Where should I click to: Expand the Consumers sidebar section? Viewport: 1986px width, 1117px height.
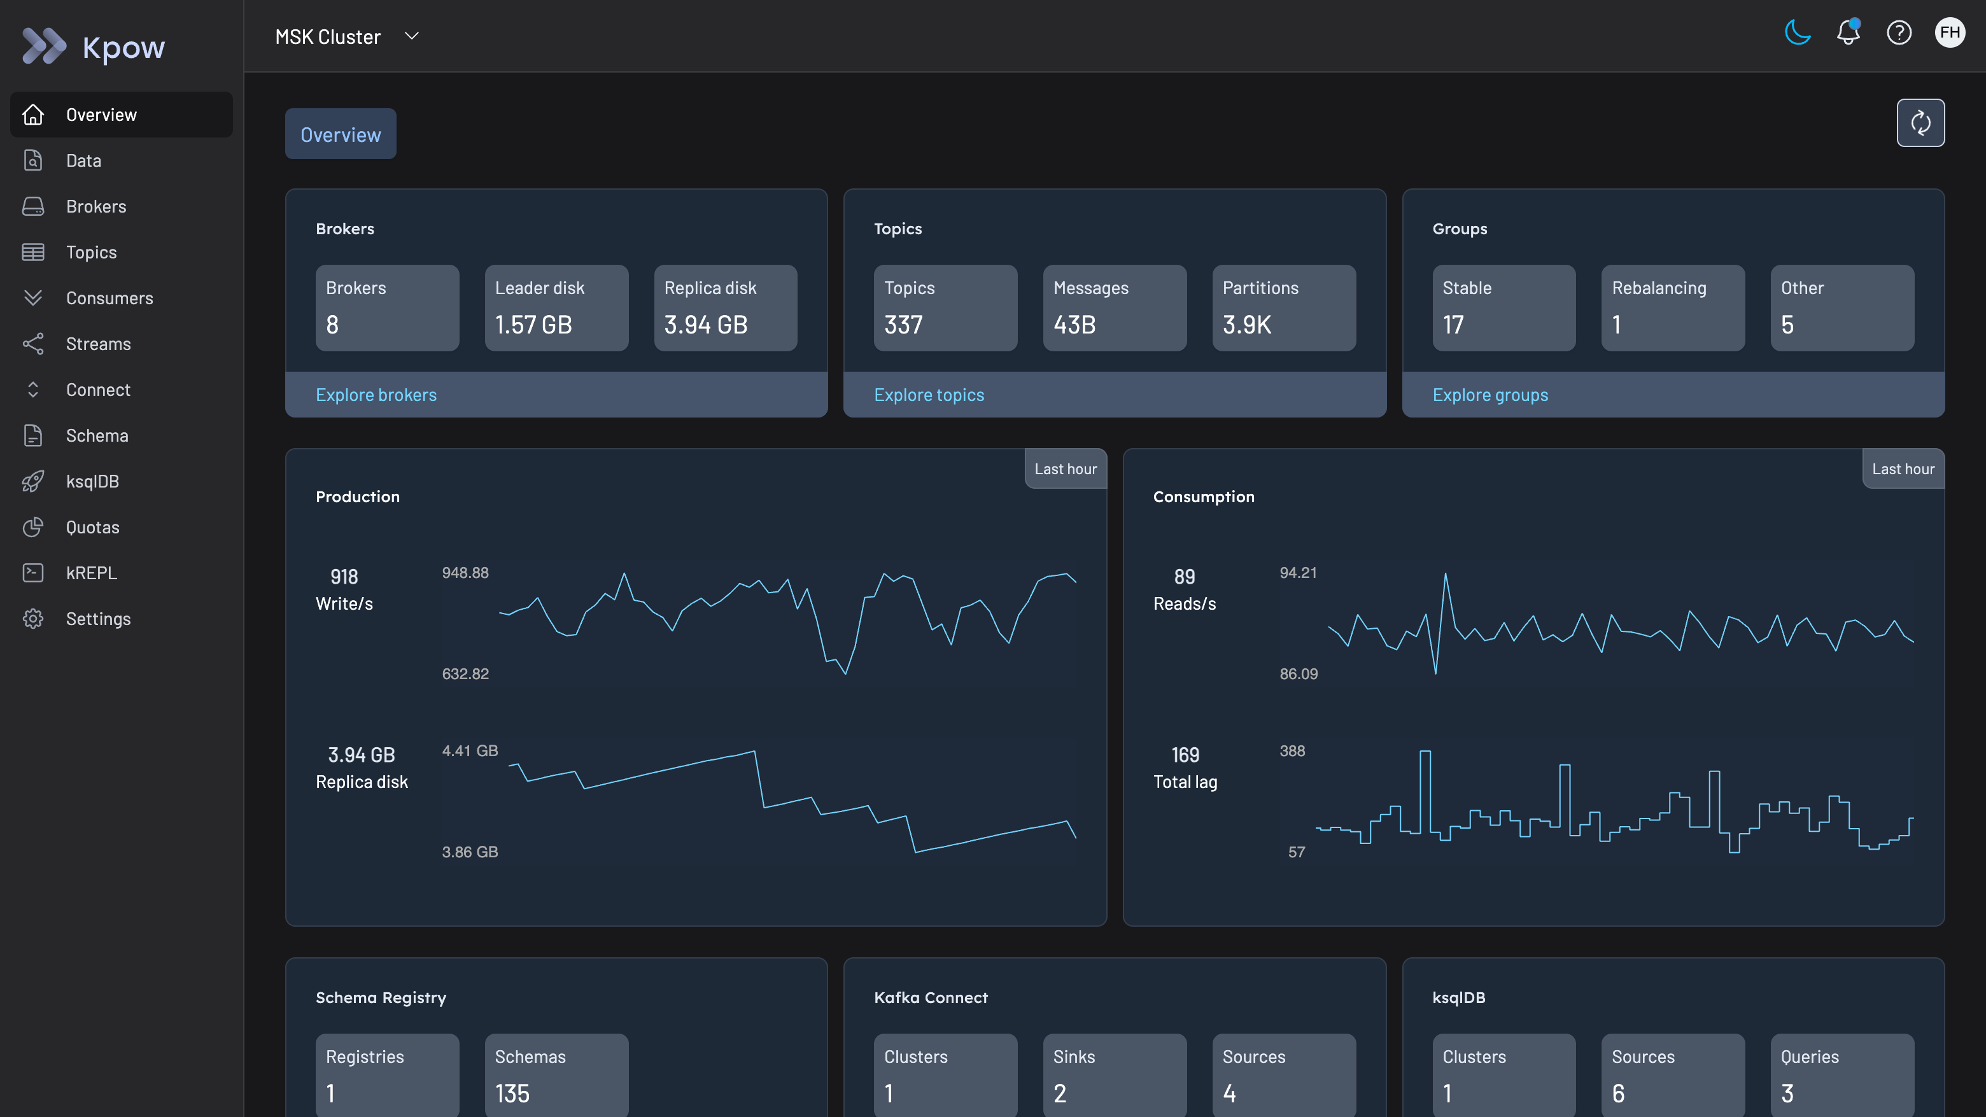[33, 299]
